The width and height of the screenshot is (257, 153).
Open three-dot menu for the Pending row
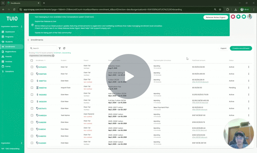[248, 88]
